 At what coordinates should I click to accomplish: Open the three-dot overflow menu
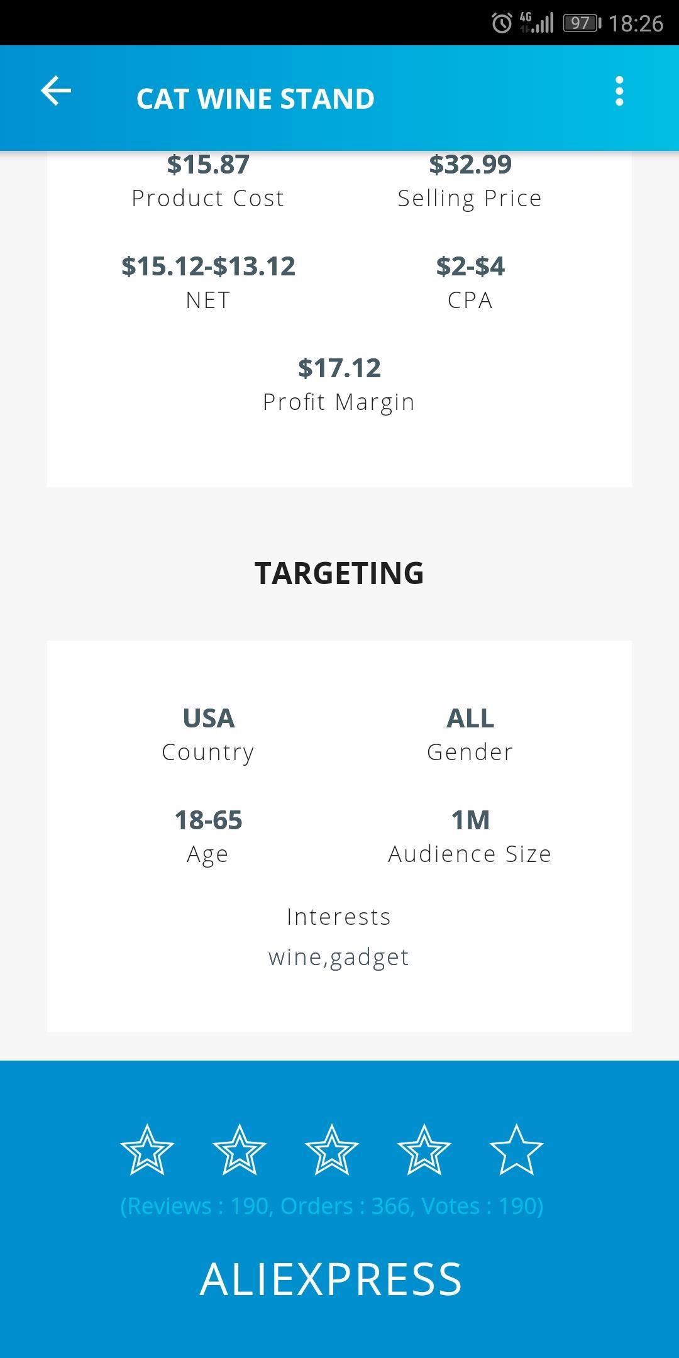619,92
